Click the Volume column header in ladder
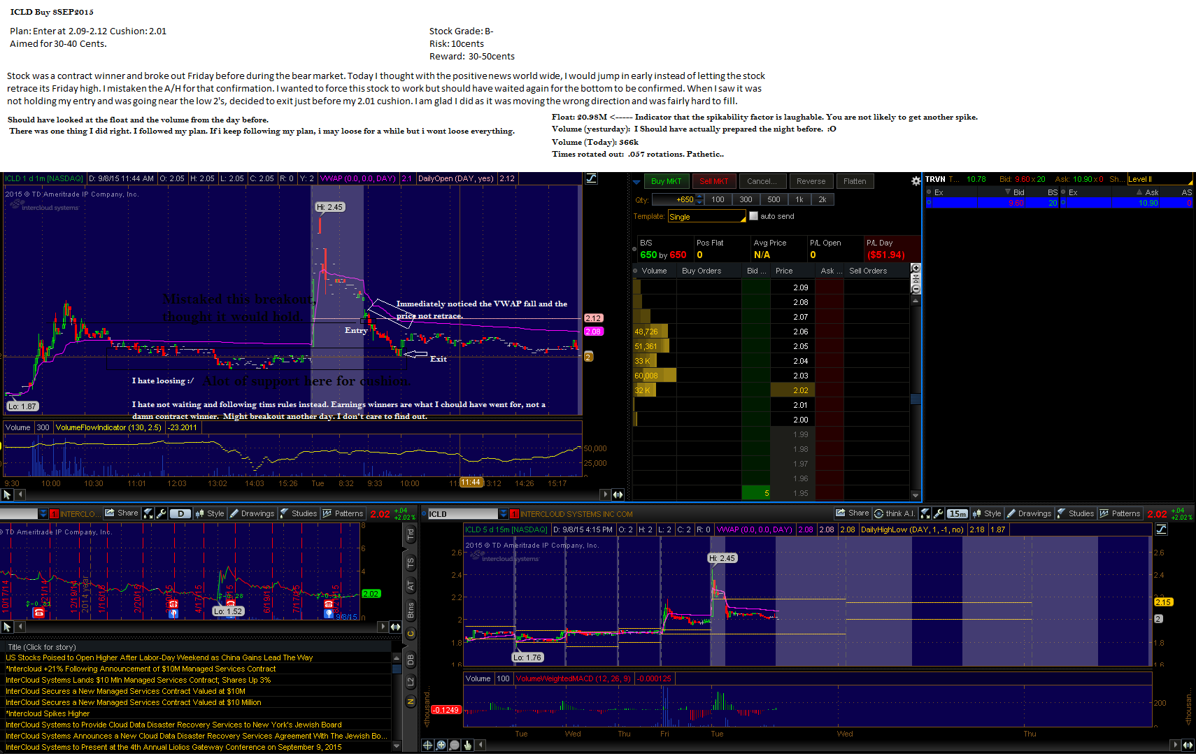 655,271
